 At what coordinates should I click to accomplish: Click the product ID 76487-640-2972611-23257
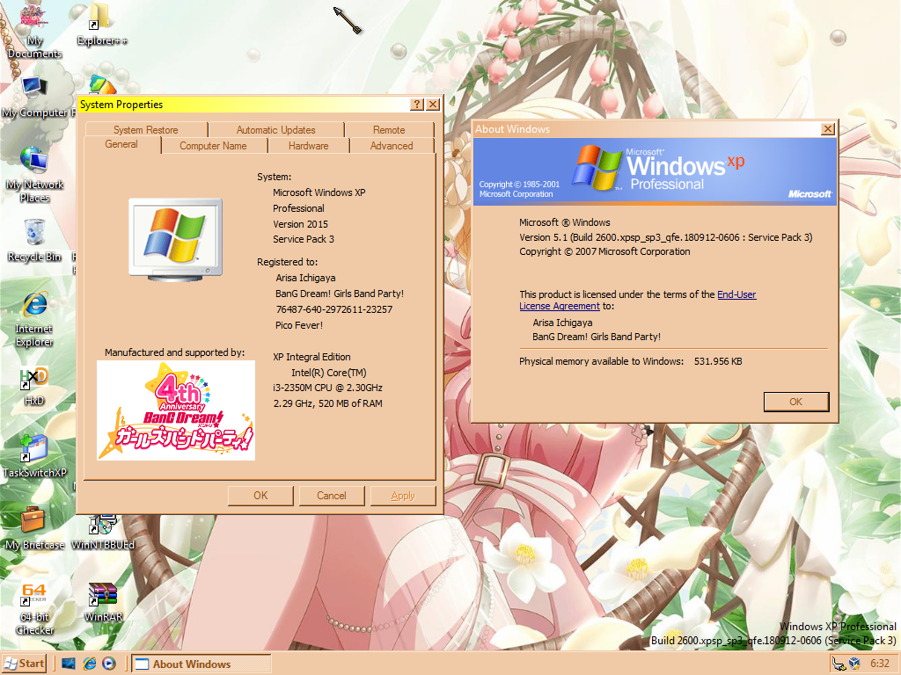tap(334, 309)
